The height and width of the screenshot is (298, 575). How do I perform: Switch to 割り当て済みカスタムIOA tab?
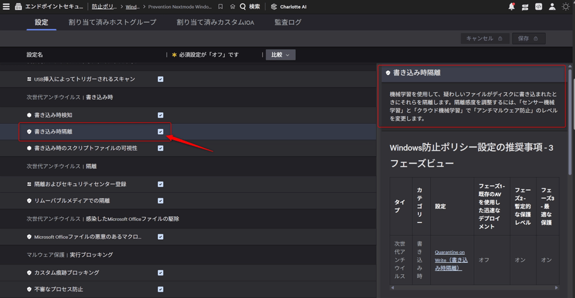(x=215, y=22)
